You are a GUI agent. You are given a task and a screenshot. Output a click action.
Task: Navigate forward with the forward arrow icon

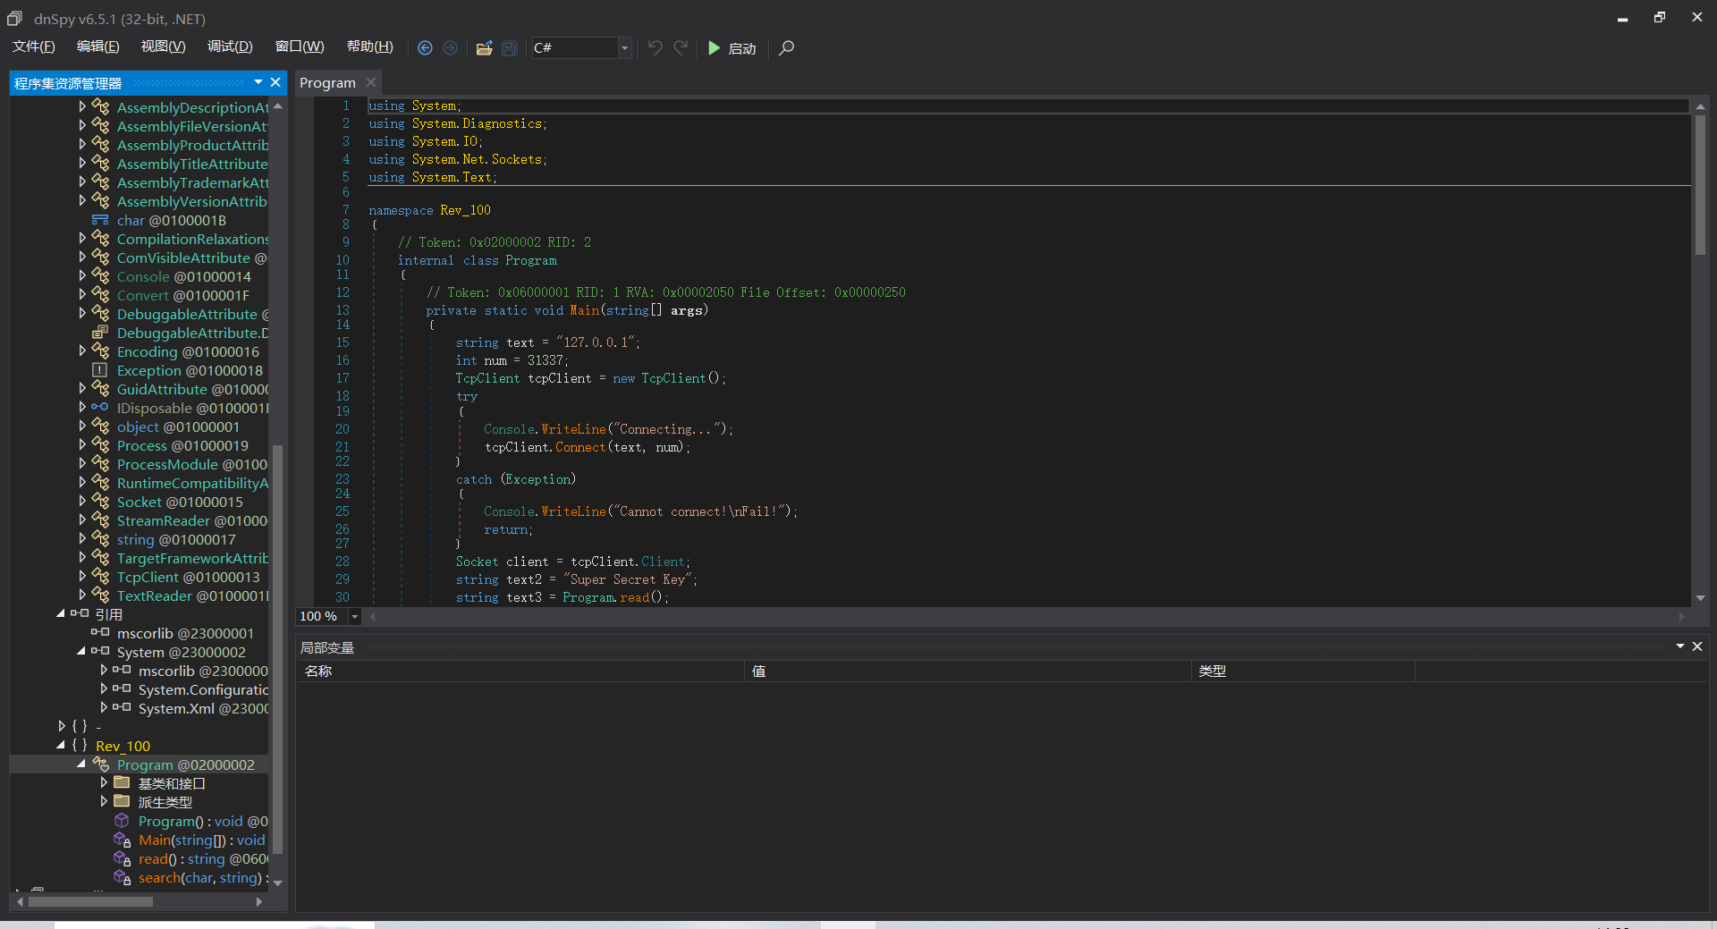pyautogui.click(x=450, y=48)
